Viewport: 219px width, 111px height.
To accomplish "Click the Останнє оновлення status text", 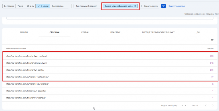I will pos(202,14).
